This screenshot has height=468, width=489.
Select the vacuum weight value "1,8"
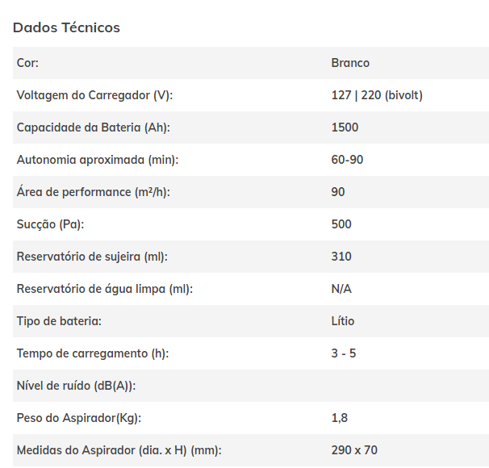339,418
